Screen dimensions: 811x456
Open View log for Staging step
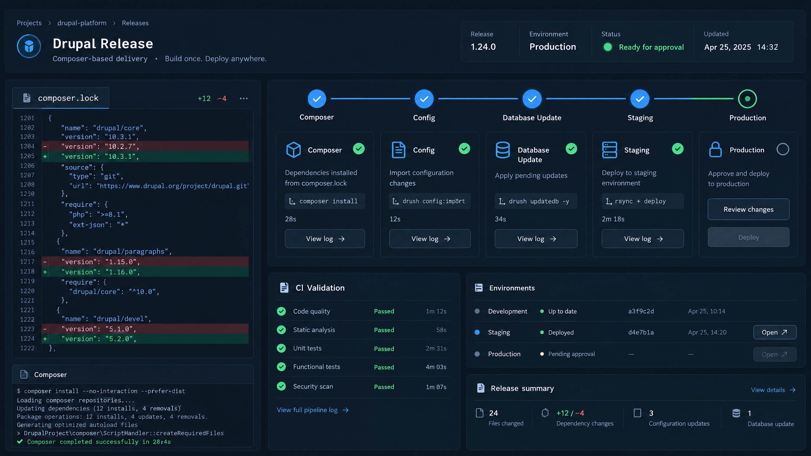(642, 239)
